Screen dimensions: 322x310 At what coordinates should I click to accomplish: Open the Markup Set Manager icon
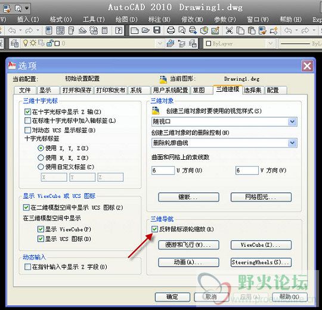(94, 31)
